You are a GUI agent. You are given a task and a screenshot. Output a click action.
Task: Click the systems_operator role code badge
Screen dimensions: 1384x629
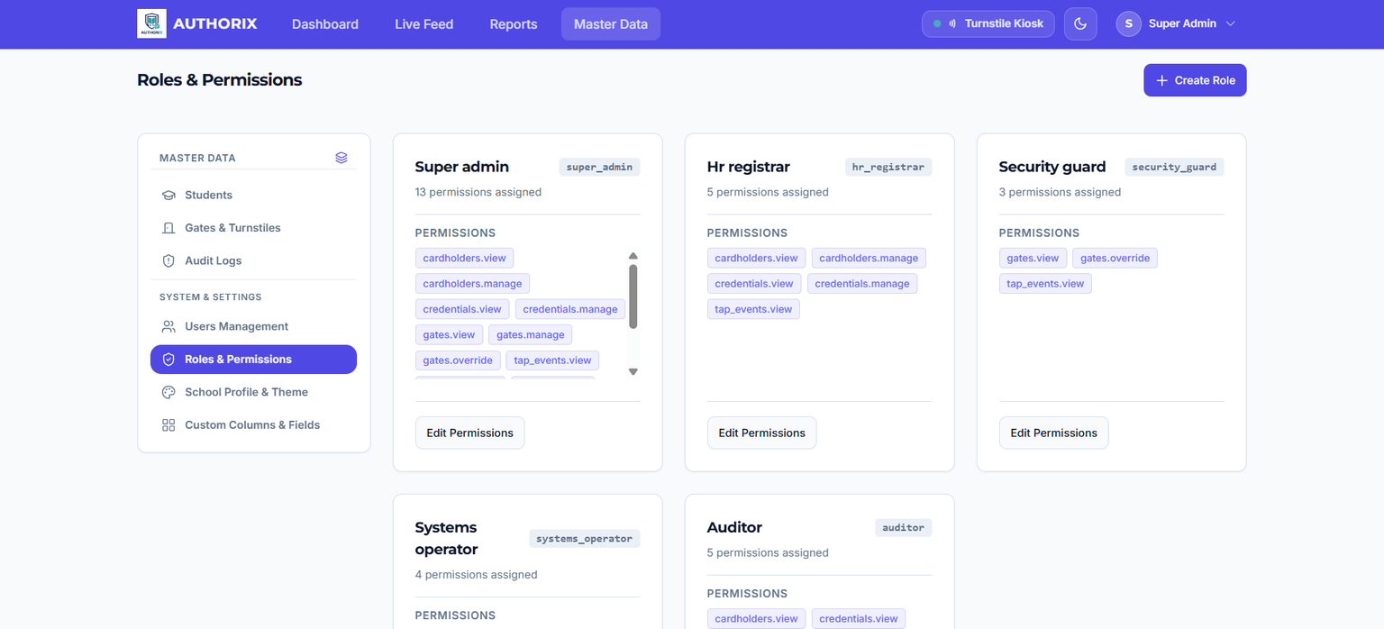[x=584, y=538]
